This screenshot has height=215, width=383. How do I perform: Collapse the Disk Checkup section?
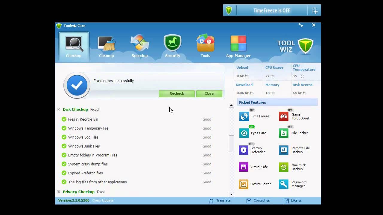coord(59,110)
